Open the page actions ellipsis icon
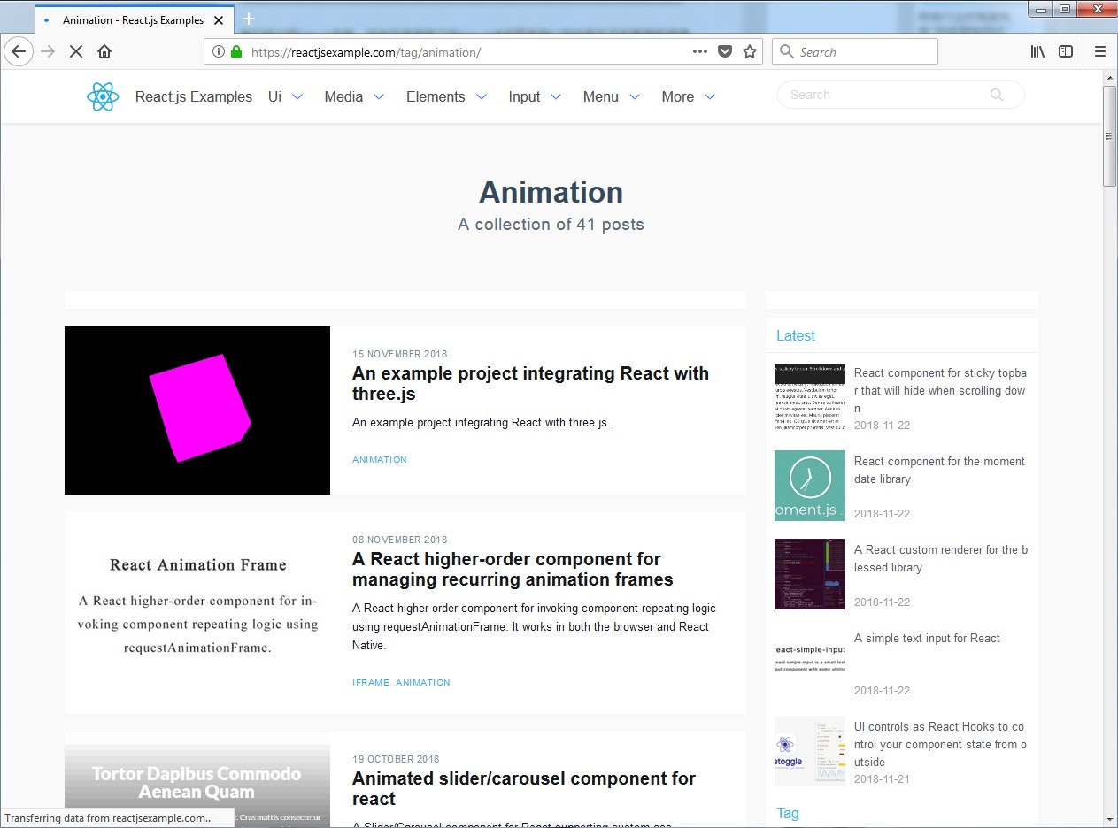The height and width of the screenshot is (828, 1118). [699, 51]
